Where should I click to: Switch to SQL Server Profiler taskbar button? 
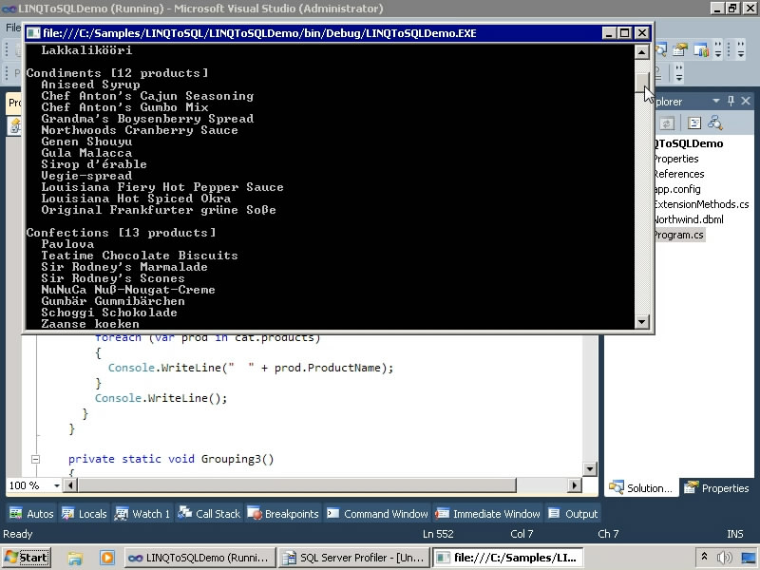pos(354,558)
